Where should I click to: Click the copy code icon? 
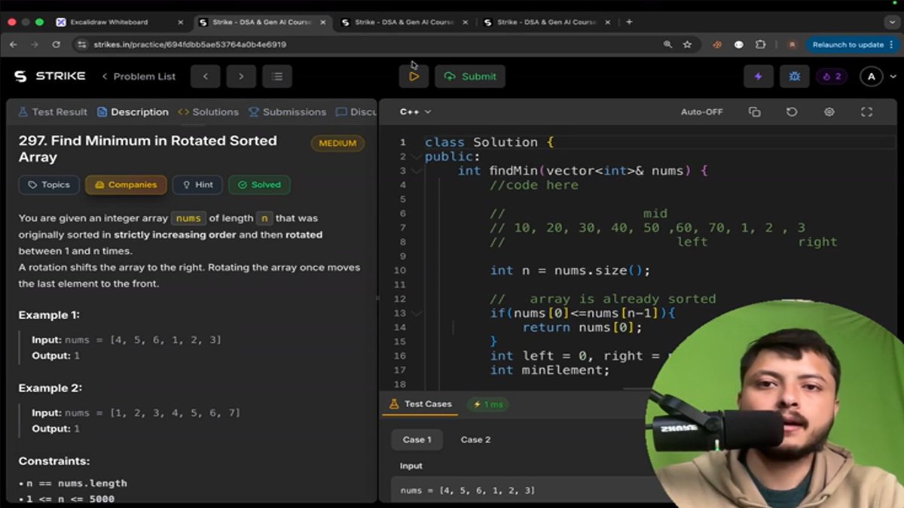point(754,111)
